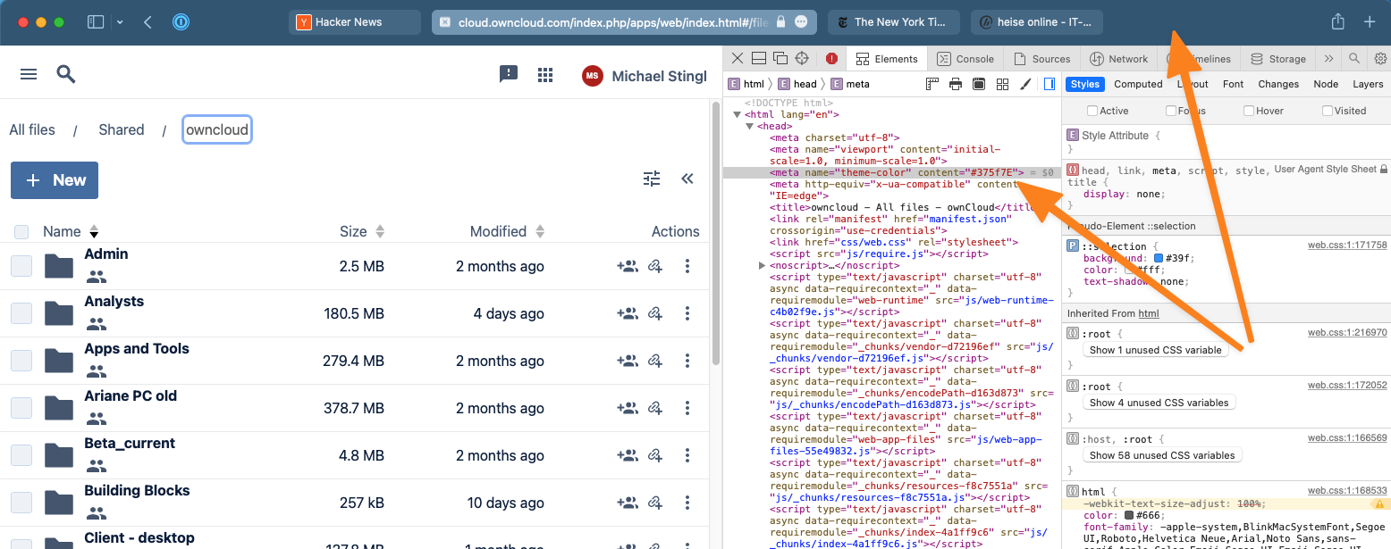Open Web Inspector search magnifier
This screenshot has width=1391, height=549.
pos(1354,59)
